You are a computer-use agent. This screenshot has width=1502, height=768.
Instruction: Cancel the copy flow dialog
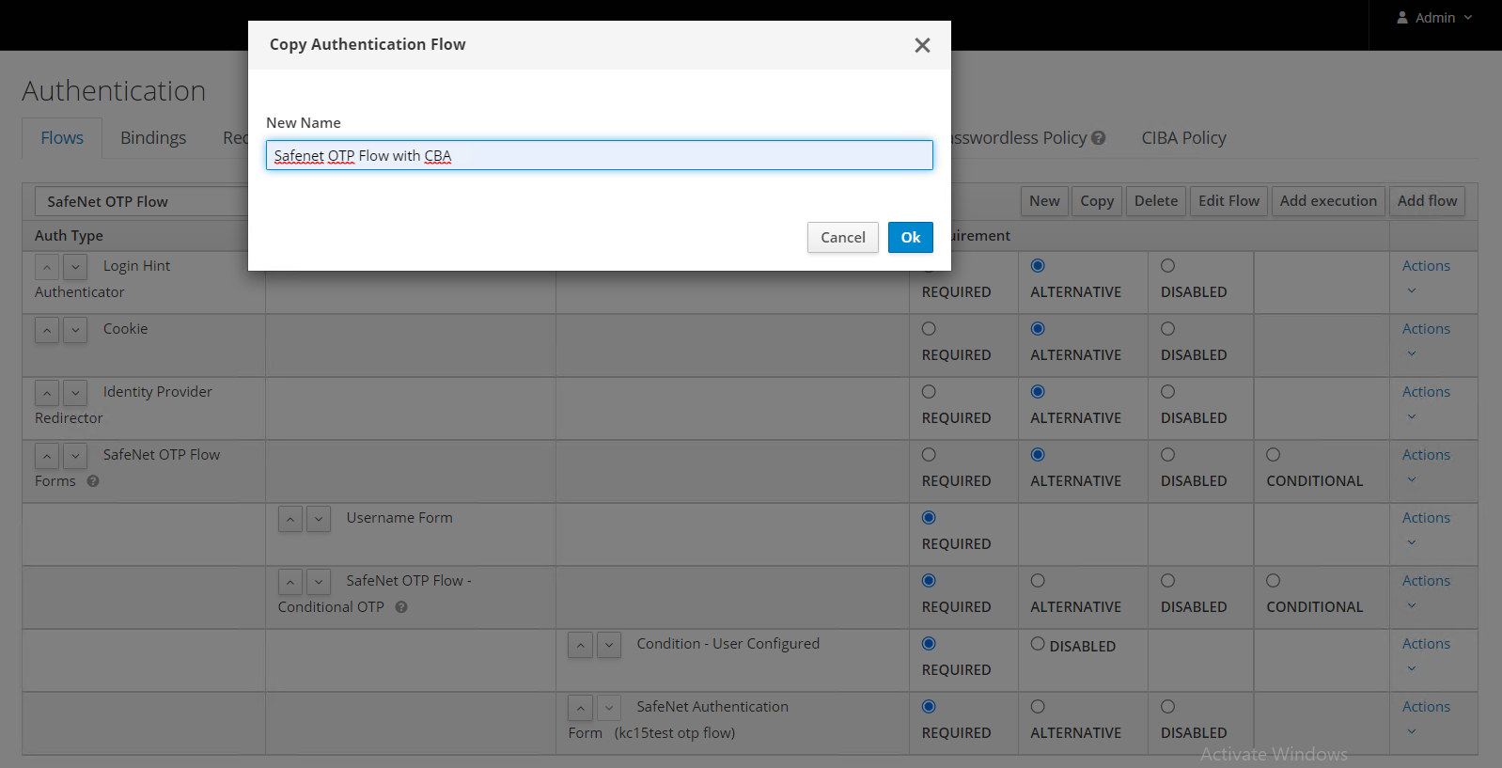(x=842, y=238)
